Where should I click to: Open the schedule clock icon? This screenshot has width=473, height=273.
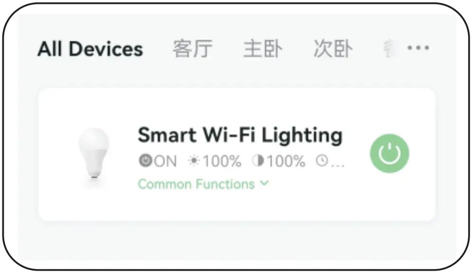click(x=323, y=161)
